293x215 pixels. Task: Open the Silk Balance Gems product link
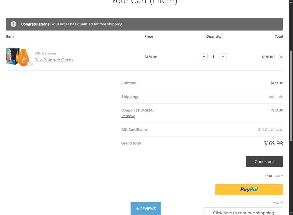click(54, 60)
